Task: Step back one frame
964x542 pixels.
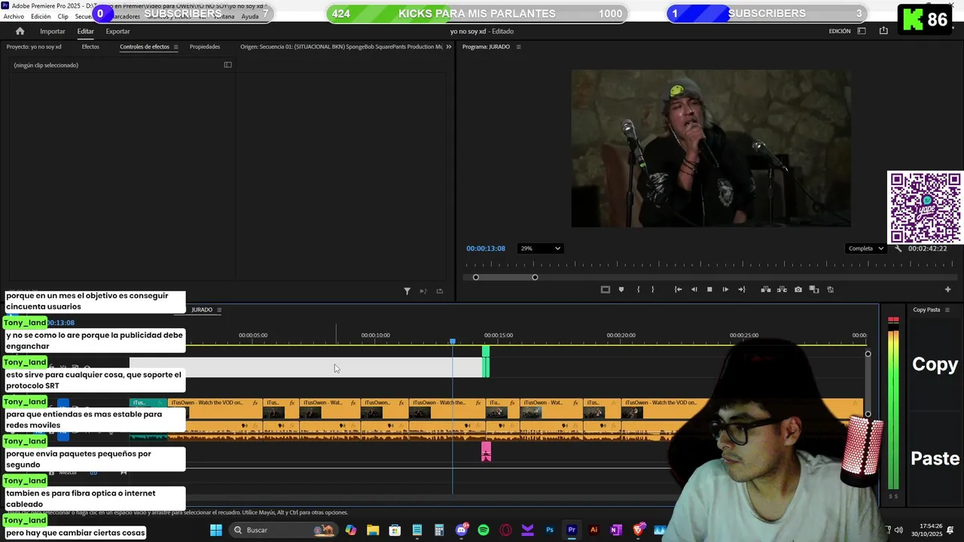Action: (x=694, y=290)
